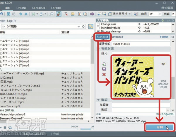The height and width of the screenshot is (137, 176).
Task: Toggle the eye icon beside cover art
Action: (x=163, y=63)
